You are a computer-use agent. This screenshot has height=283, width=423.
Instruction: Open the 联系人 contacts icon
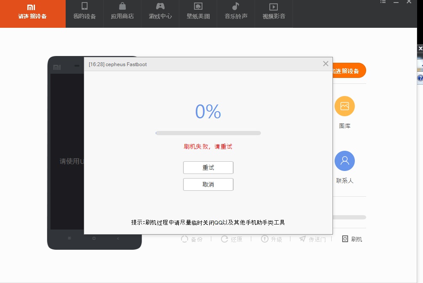344,161
